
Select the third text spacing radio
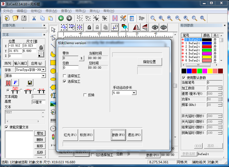click(34, 90)
